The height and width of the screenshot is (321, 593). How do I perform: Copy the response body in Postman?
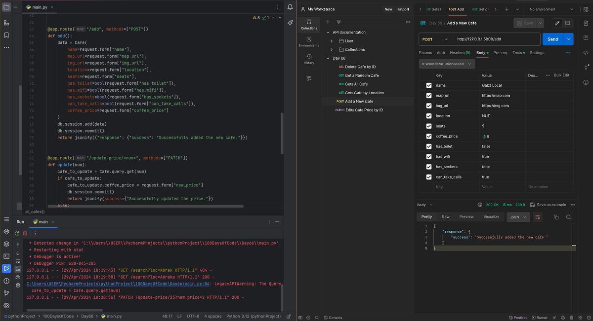[x=556, y=217]
